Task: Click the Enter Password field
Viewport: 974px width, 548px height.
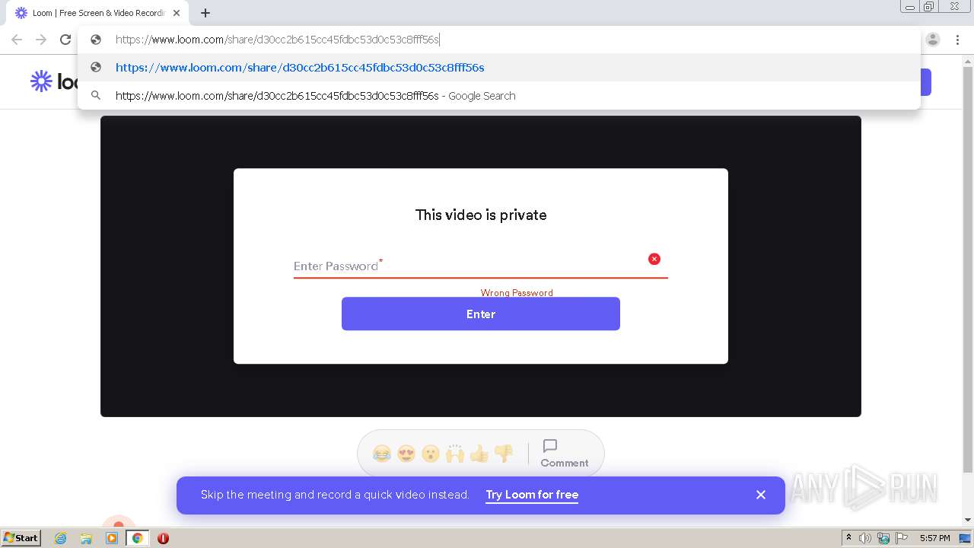Action: [481, 266]
